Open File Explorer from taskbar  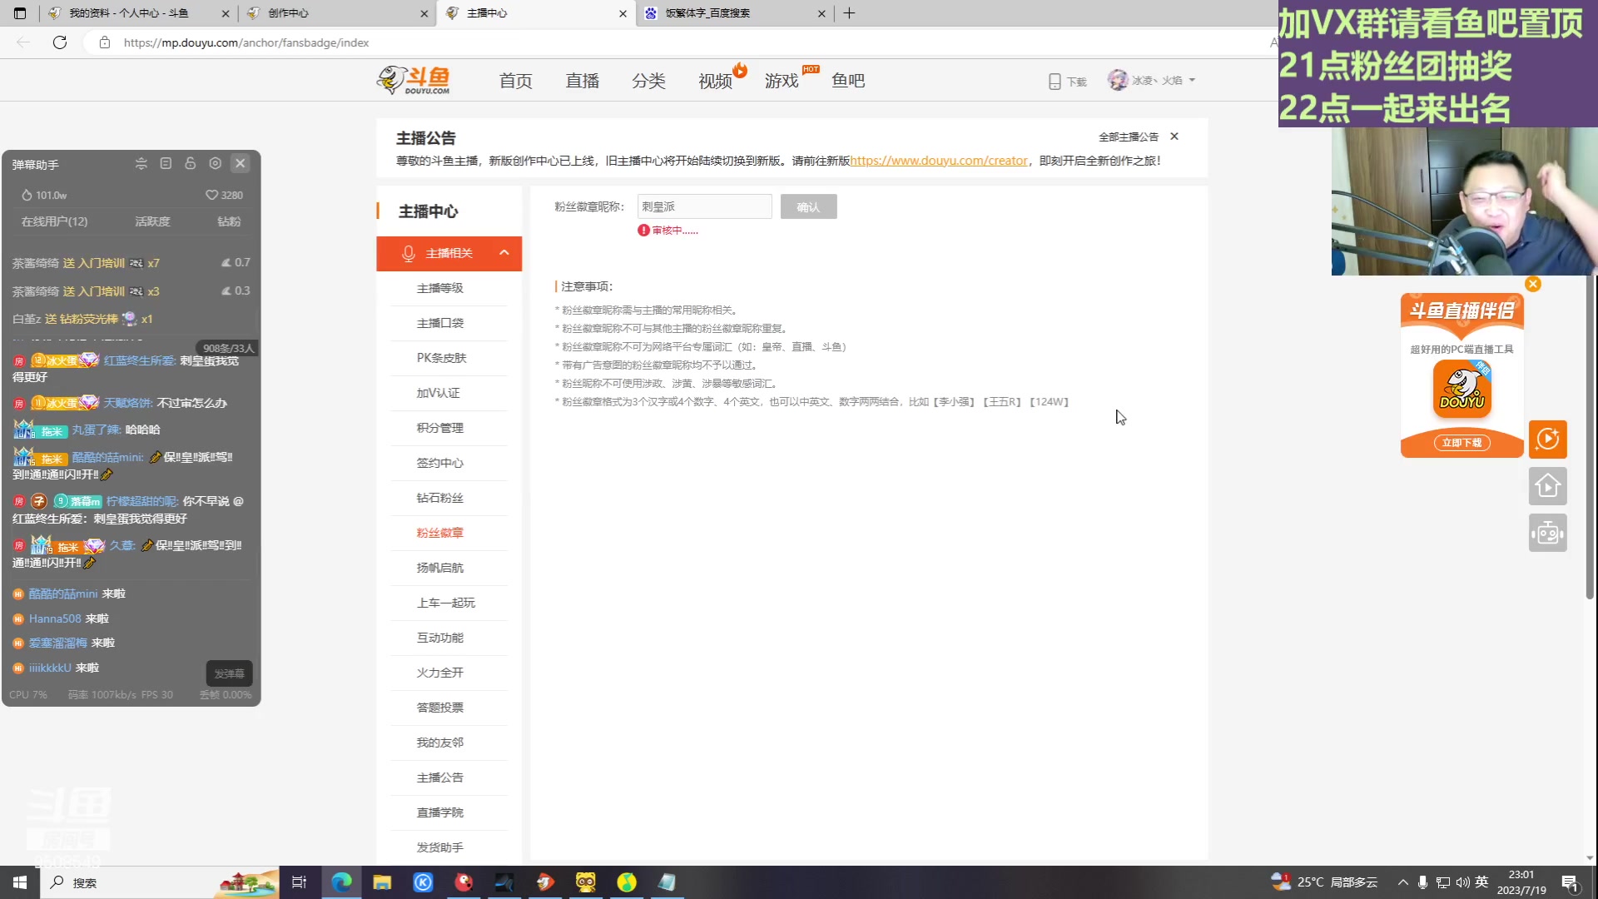click(x=382, y=882)
